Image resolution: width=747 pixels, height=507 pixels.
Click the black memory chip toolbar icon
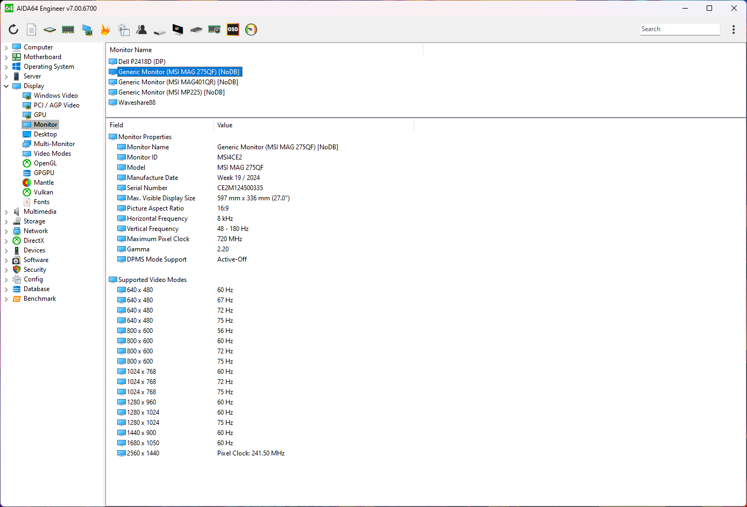196,30
